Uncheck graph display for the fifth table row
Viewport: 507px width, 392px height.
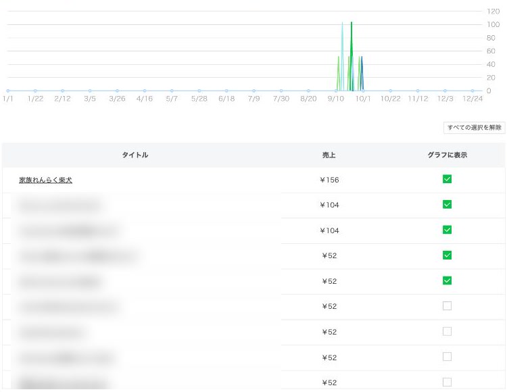pyautogui.click(x=447, y=280)
